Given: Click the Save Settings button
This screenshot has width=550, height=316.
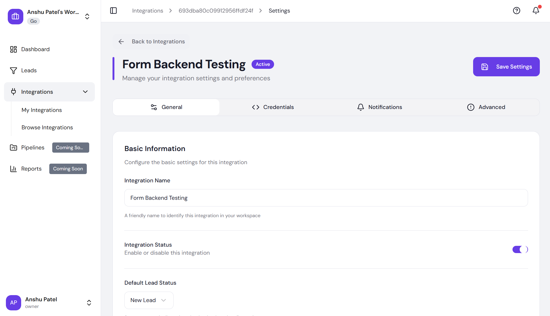Looking at the screenshot, I should point(506,67).
